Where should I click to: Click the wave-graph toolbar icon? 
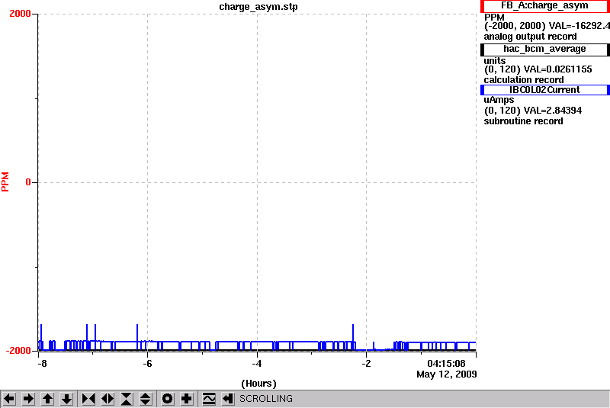coord(209,399)
